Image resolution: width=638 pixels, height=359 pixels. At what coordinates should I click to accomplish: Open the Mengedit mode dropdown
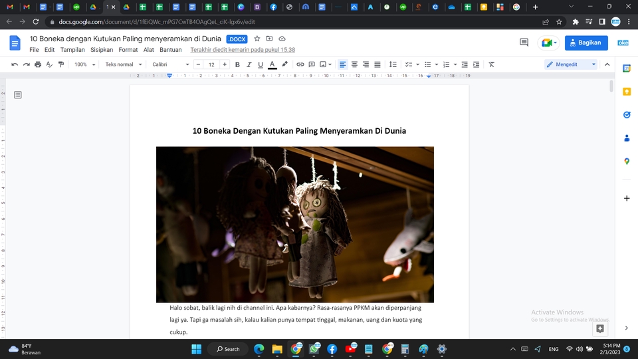571,64
